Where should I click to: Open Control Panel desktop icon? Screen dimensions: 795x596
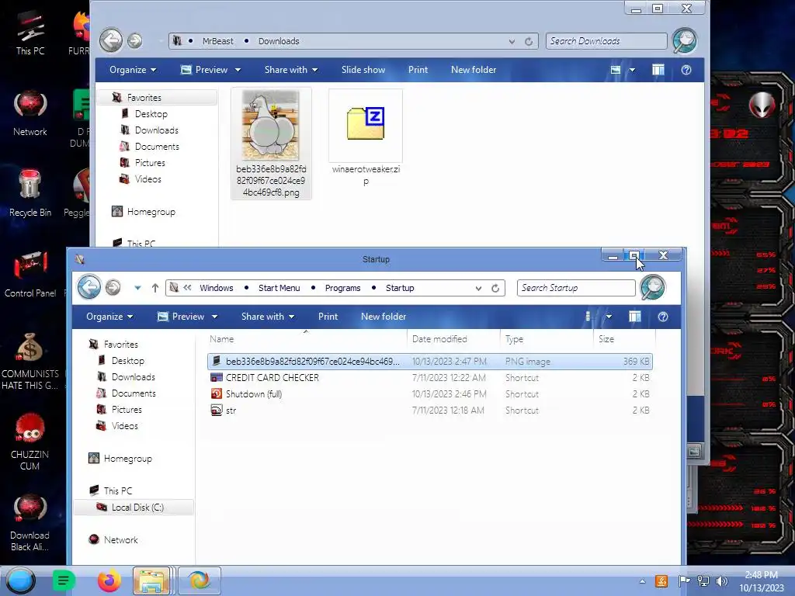point(30,274)
